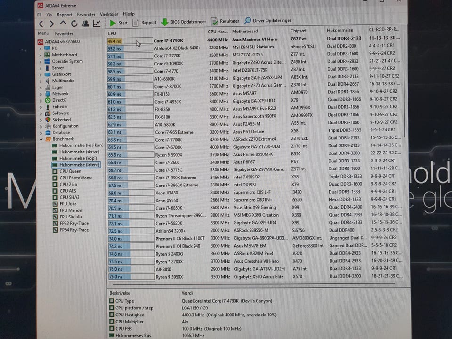Select the 49.4 ns Core i7-4790K result bar

(x=129, y=41)
